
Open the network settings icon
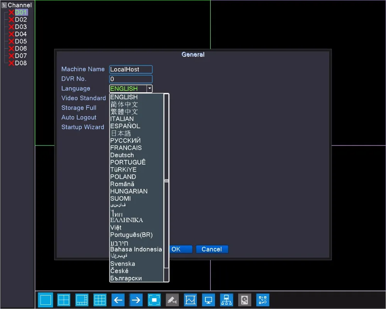(227, 300)
